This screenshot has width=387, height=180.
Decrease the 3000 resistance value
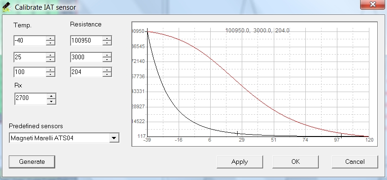[107, 60]
